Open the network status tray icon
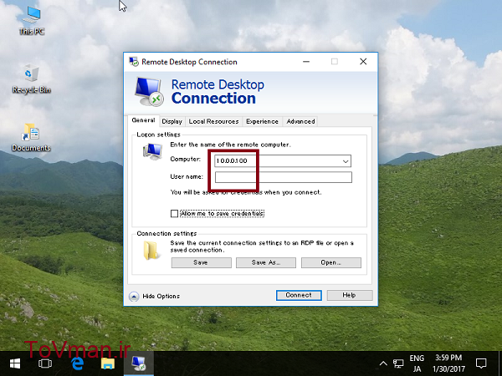This screenshot has width=502, height=376. 398,363
